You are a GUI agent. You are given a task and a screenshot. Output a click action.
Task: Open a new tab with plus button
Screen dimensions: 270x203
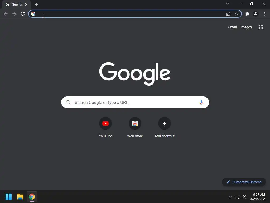click(x=36, y=4)
